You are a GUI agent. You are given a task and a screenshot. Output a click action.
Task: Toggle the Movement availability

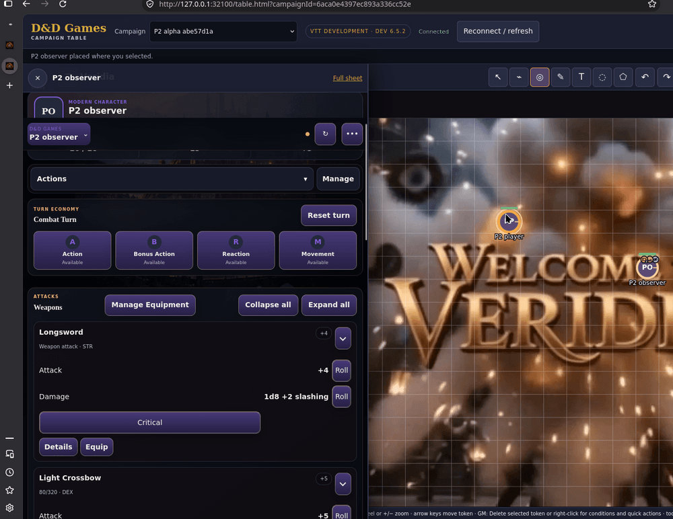pos(318,251)
